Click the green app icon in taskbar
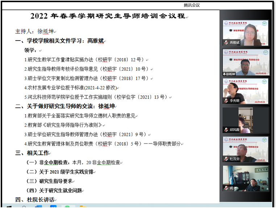This screenshot has width=276, height=208. pyautogui.click(x=68, y=207)
